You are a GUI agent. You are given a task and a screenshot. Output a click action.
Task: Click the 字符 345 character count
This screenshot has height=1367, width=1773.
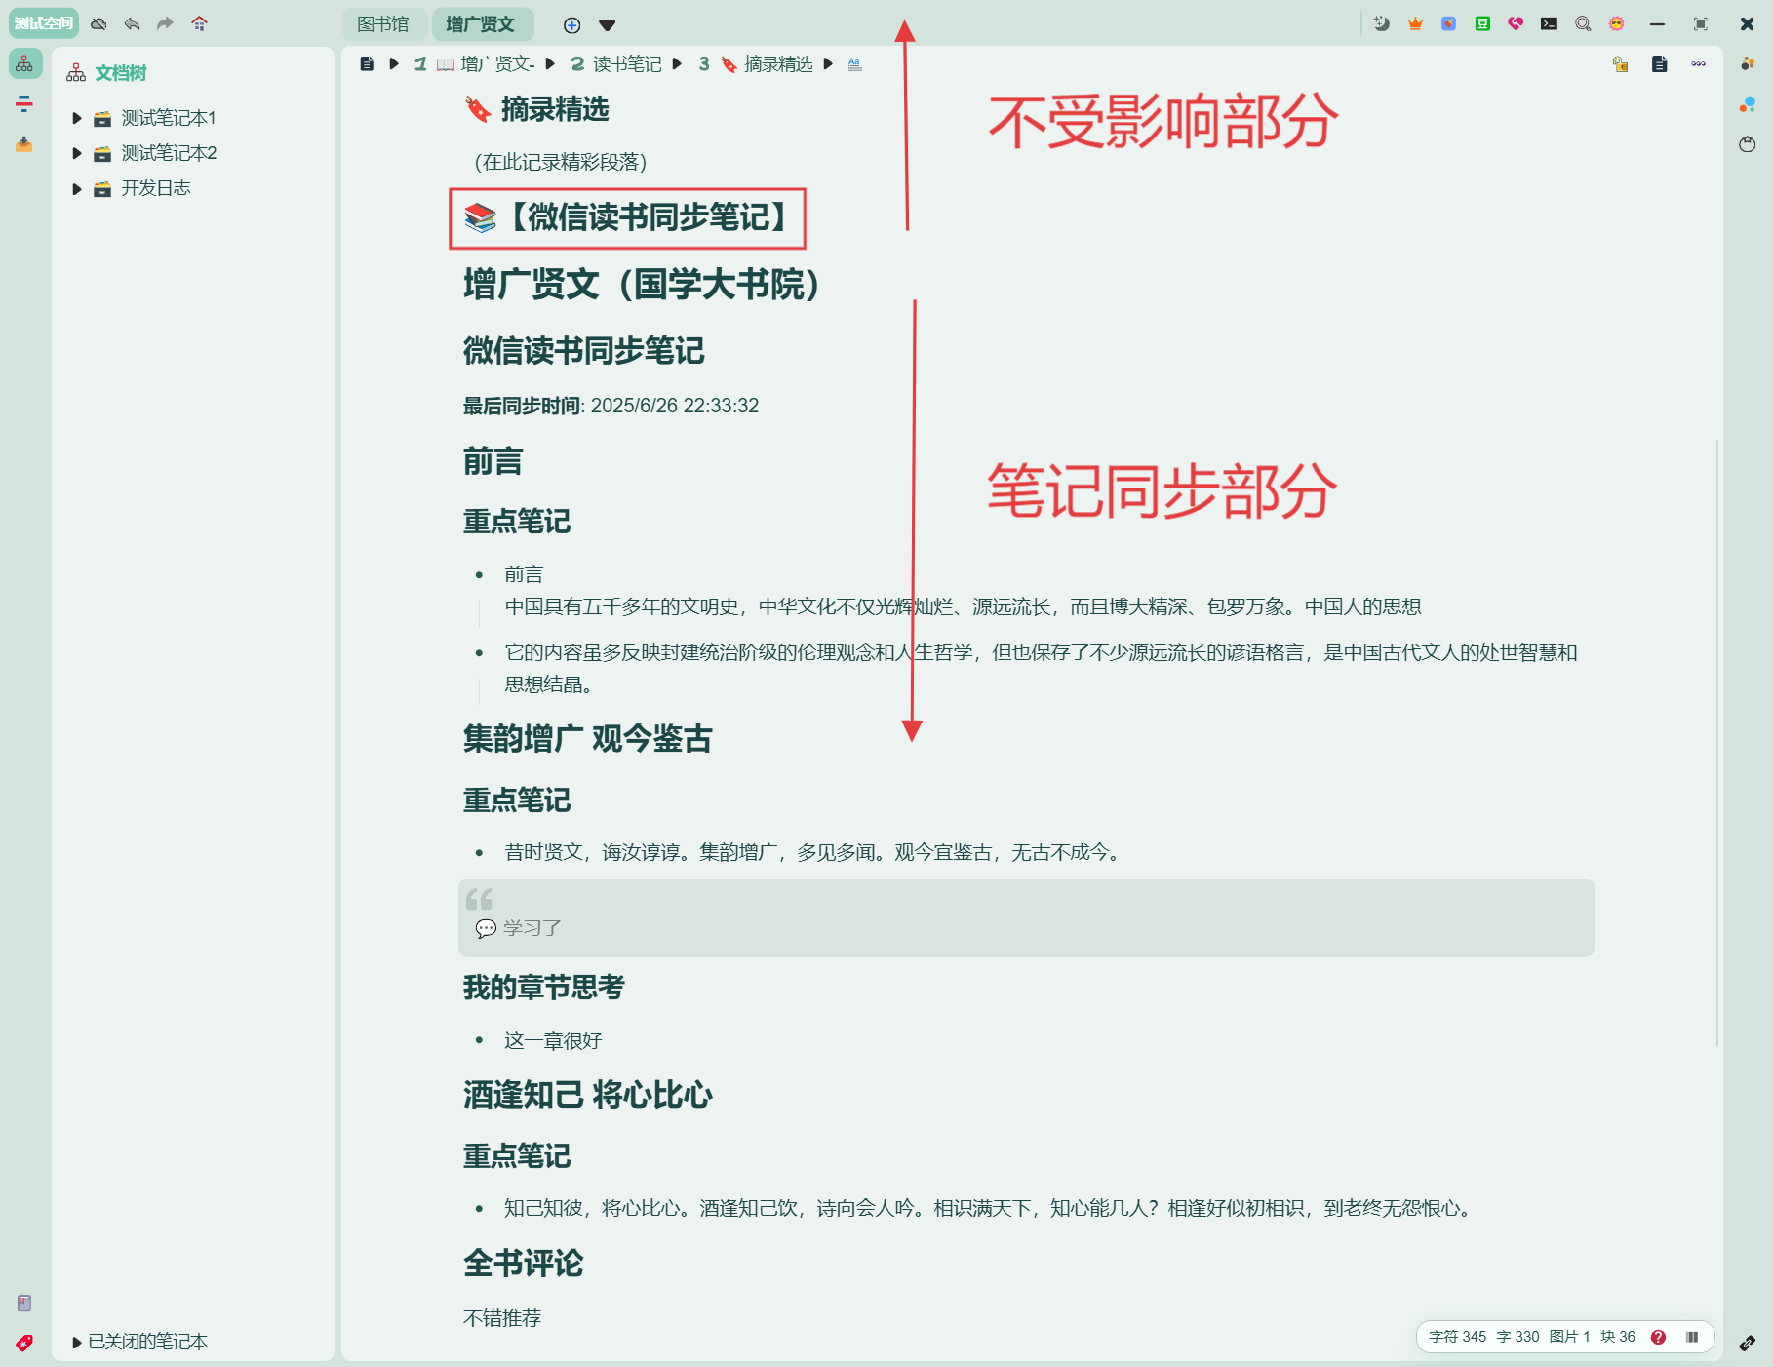pyautogui.click(x=1458, y=1337)
